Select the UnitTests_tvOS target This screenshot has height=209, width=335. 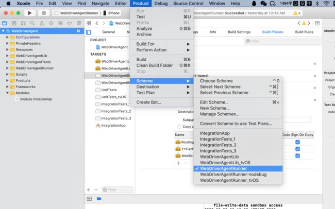click(113, 97)
